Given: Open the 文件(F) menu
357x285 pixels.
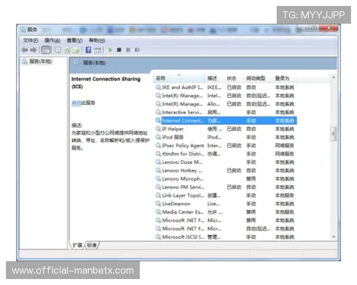Looking at the screenshot, I should 30,40.
